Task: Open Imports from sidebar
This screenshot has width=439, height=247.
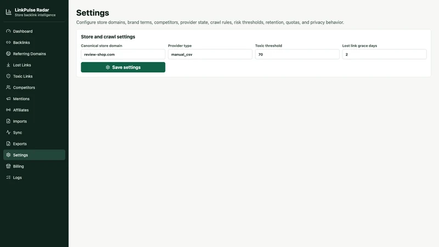Action: click(x=34, y=121)
